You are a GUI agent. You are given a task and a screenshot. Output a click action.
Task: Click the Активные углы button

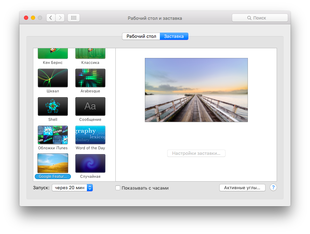[242, 188]
